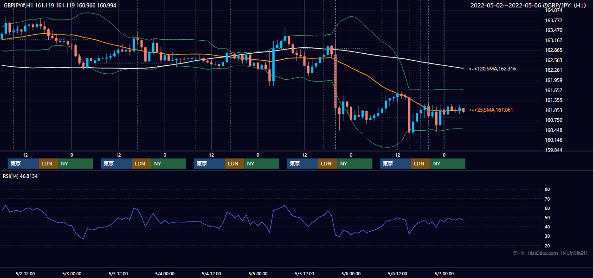The width and height of the screenshot is (593, 278).
Task: Click RSI scale value 80
Action: (547, 190)
